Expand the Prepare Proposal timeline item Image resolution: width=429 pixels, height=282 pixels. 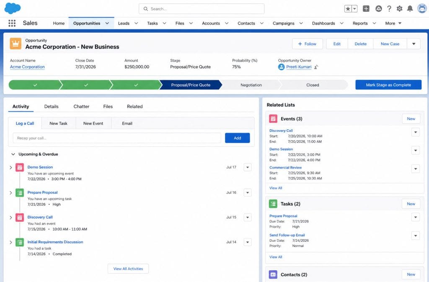10,192
